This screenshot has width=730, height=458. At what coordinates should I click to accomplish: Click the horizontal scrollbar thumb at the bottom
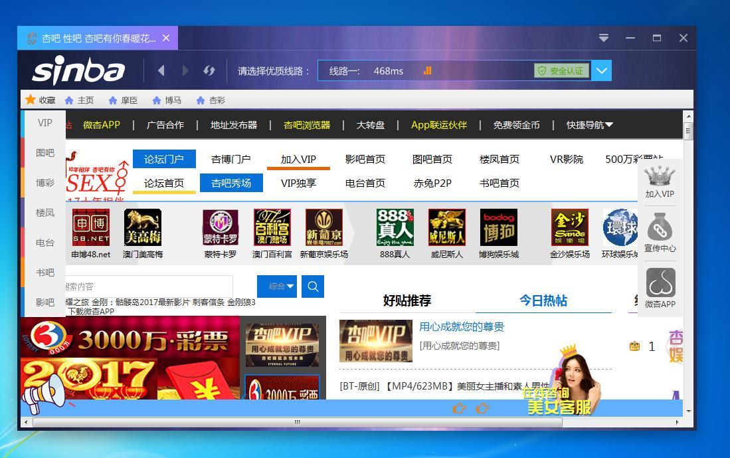pos(298,422)
